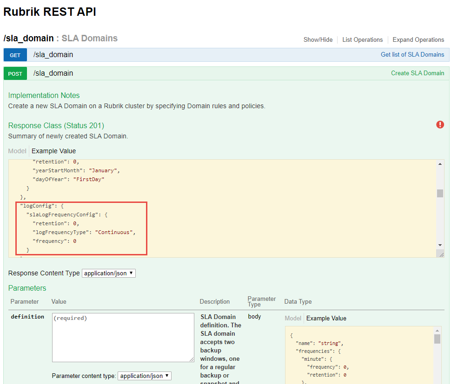Open Get list of SLA Domains link

pyautogui.click(x=412, y=55)
